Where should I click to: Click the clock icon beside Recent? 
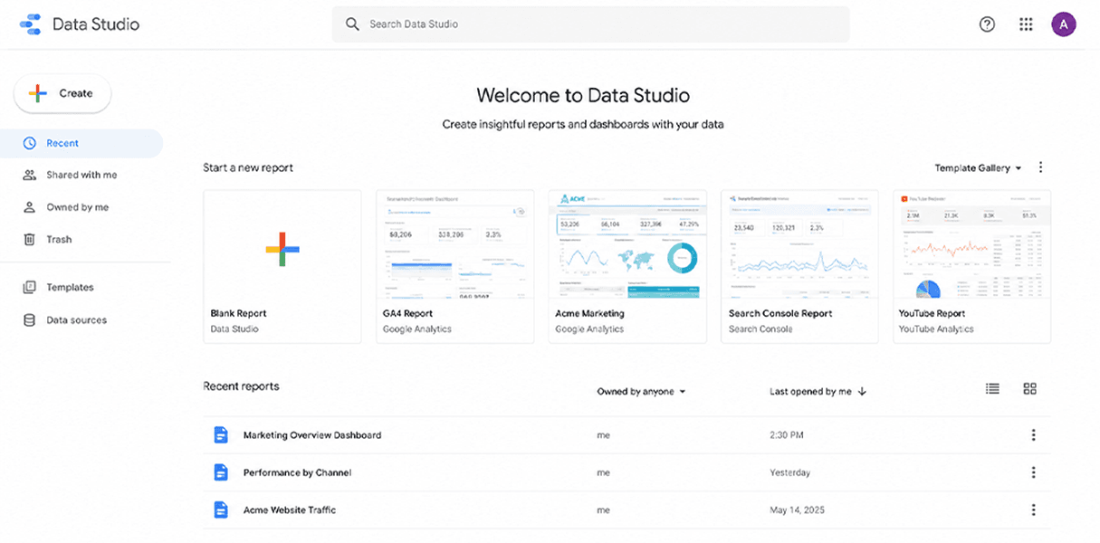click(x=29, y=143)
